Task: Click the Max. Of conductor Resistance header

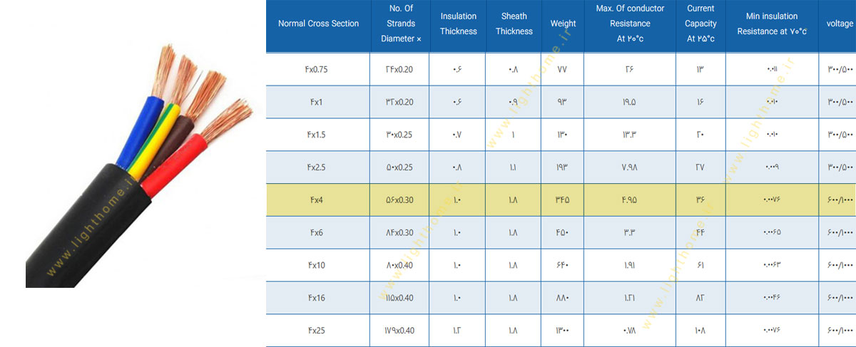Action: (x=630, y=24)
